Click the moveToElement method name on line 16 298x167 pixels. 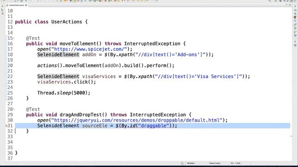click(78, 44)
